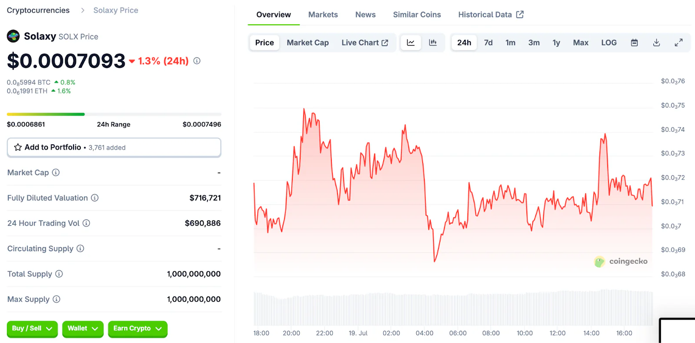Set chart range to 24h
695x343 pixels.
coord(464,43)
